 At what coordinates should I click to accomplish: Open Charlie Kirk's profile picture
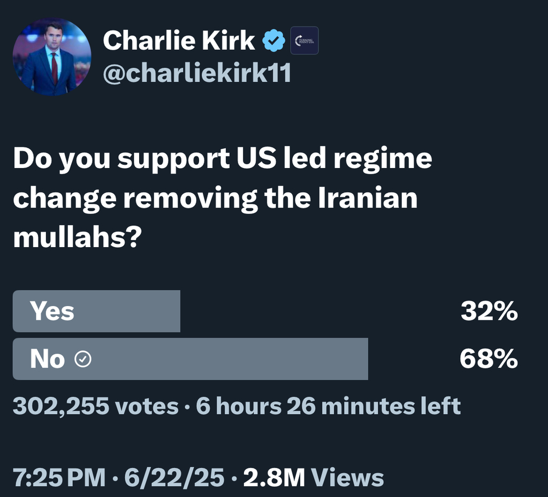click(52, 57)
